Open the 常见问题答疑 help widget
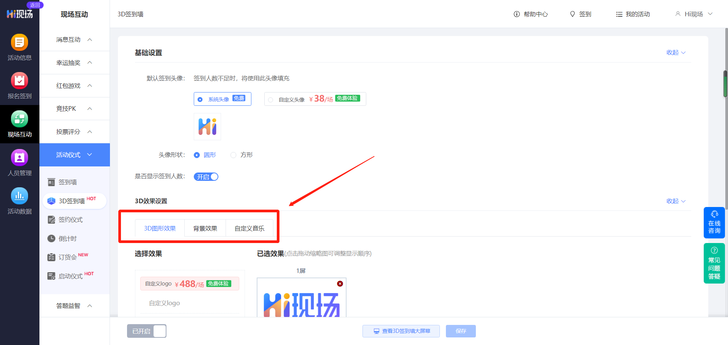The image size is (728, 345). coord(714,263)
